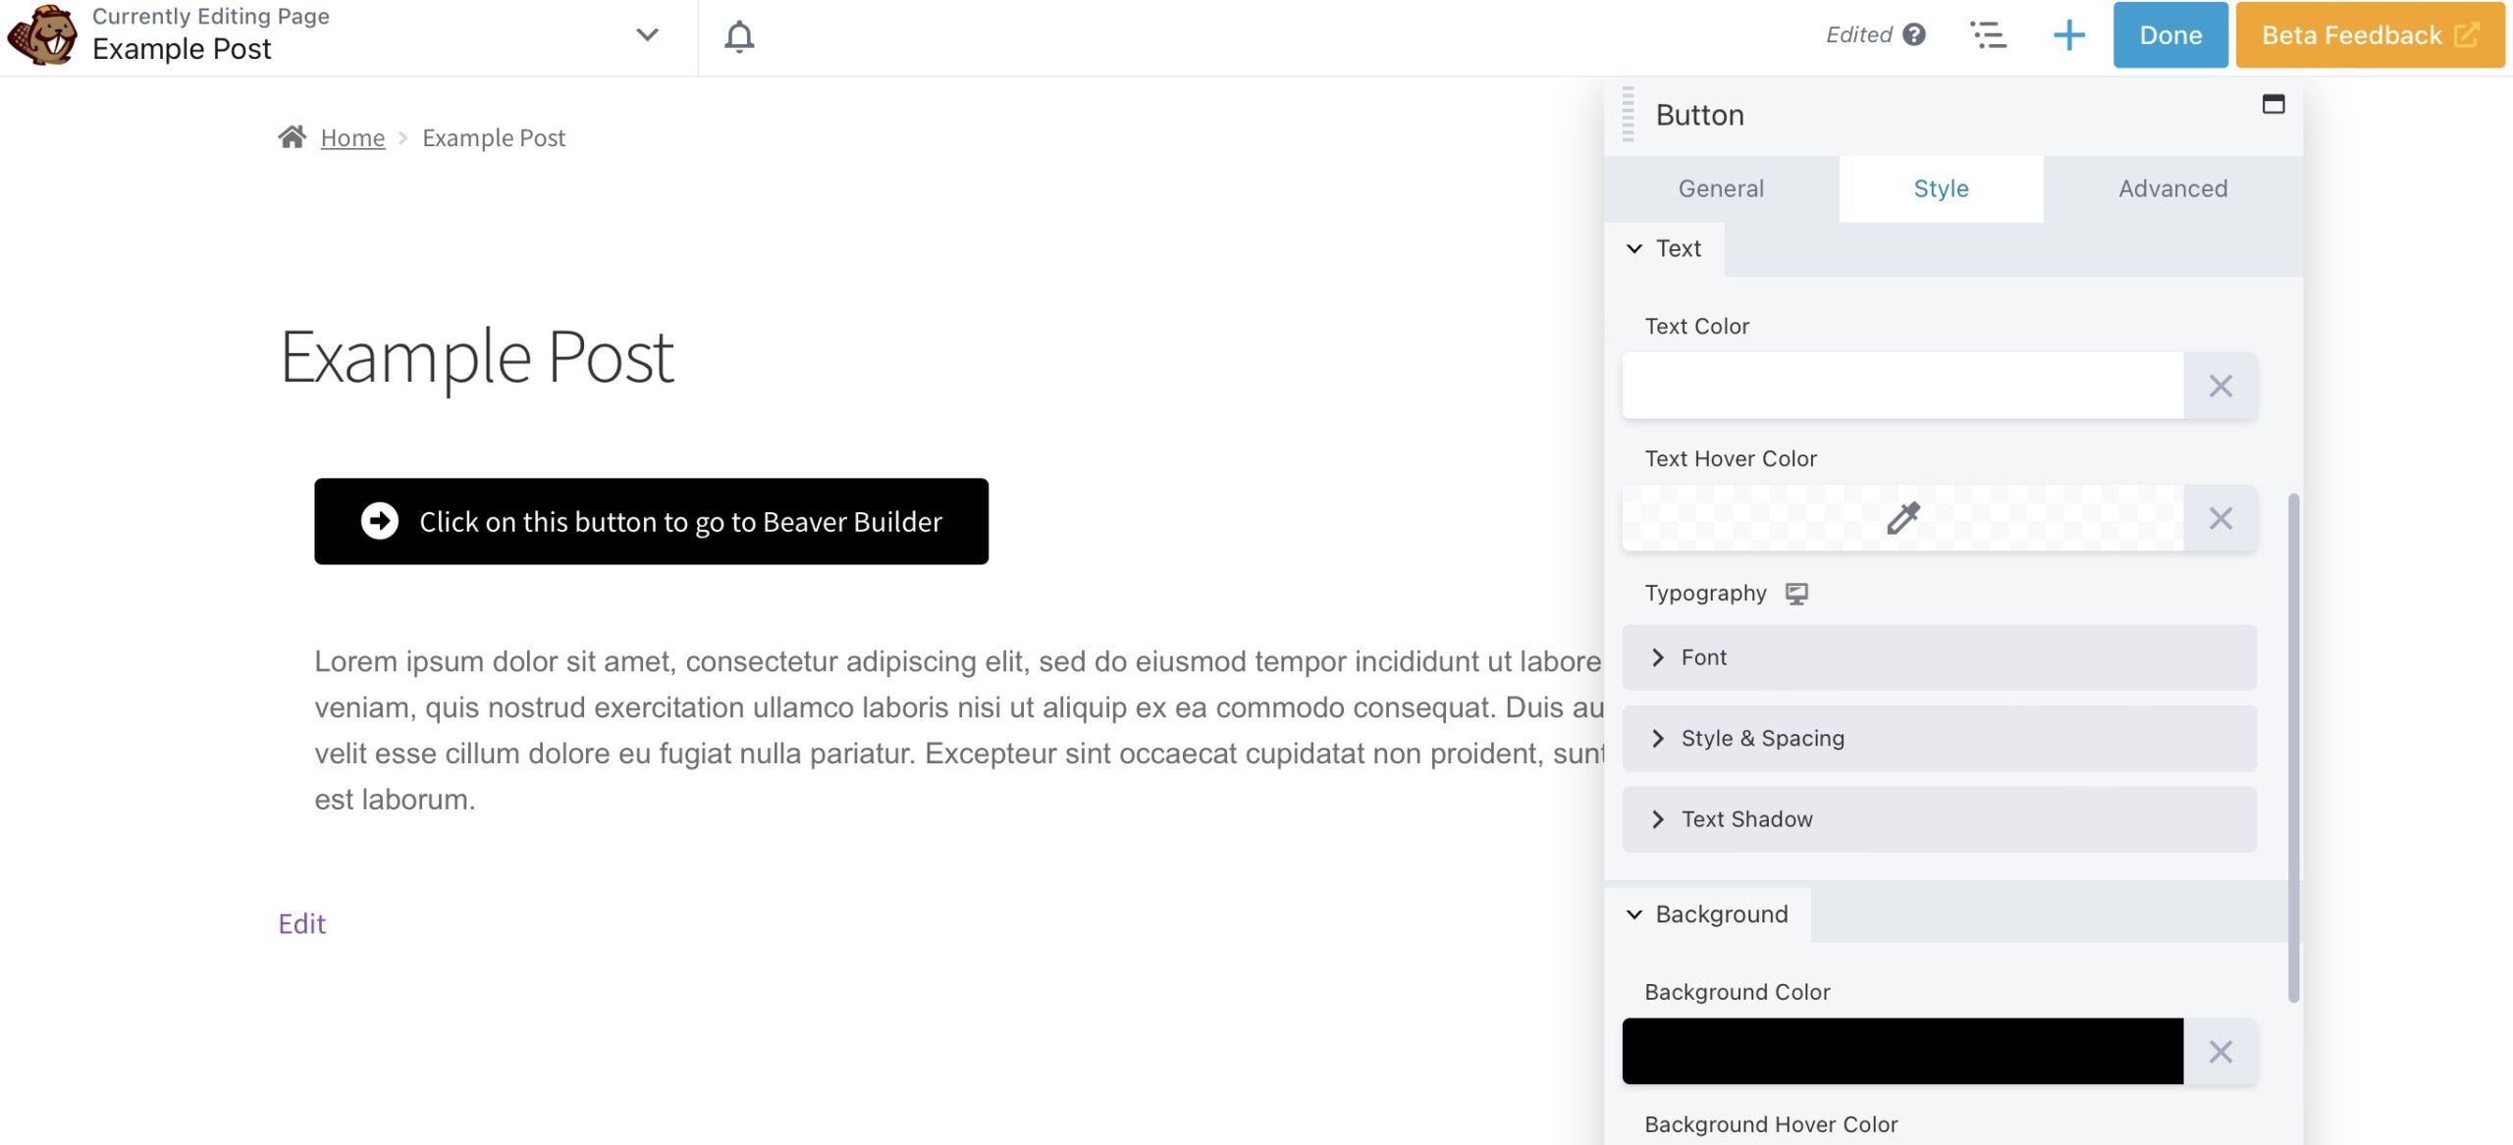This screenshot has width=2513, height=1145.
Task: Click the eyedropper in Text Hover Color
Action: 1902,518
